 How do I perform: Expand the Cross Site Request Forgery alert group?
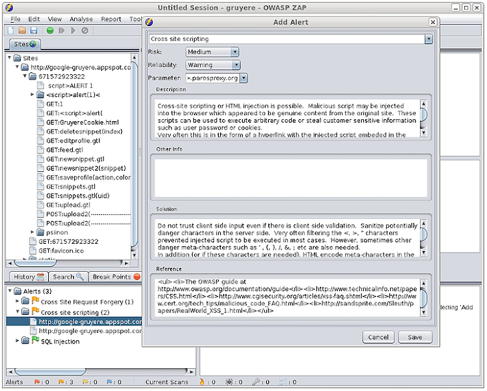click(17, 301)
